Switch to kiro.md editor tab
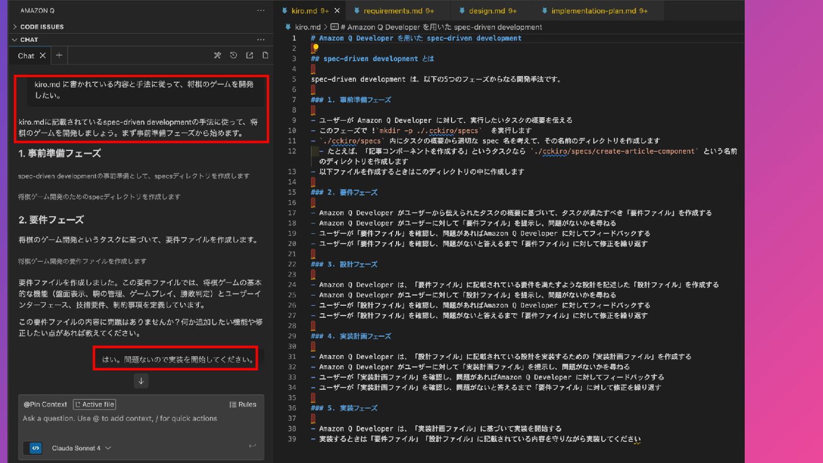 310,11
